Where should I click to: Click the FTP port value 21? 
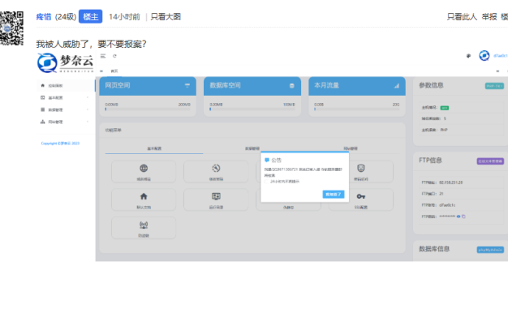click(441, 194)
